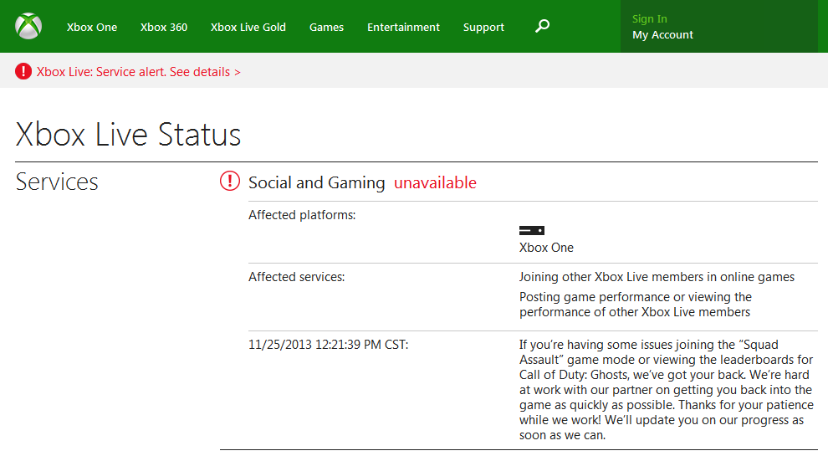
Task: Click the Xbox One label under affected platforms
Action: [x=546, y=248]
